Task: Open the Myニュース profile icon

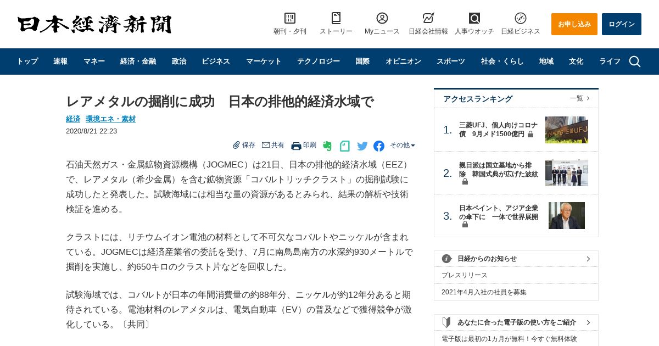Action: coord(382,18)
